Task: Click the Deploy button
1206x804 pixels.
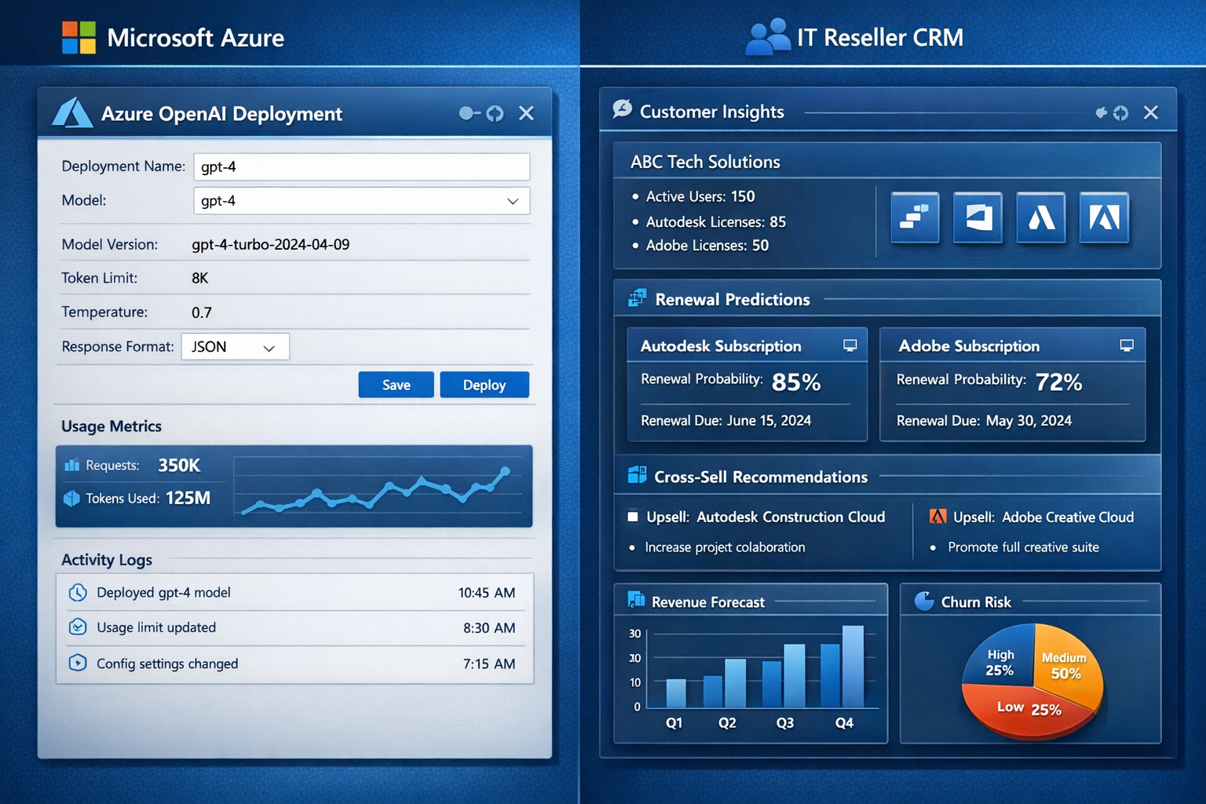Action: click(x=484, y=385)
